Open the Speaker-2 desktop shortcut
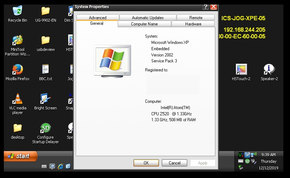Image resolution: width=290 pixels, height=178 pixels. 269,69
